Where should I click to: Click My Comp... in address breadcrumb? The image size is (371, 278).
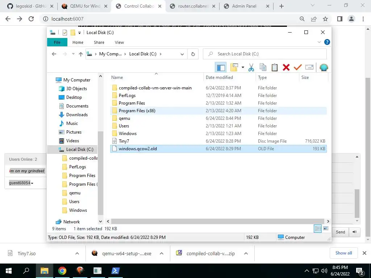pyautogui.click(x=110, y=54)
